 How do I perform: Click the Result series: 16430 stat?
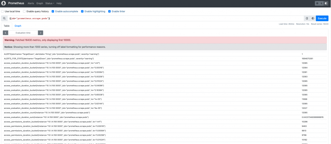coord(320,24)
